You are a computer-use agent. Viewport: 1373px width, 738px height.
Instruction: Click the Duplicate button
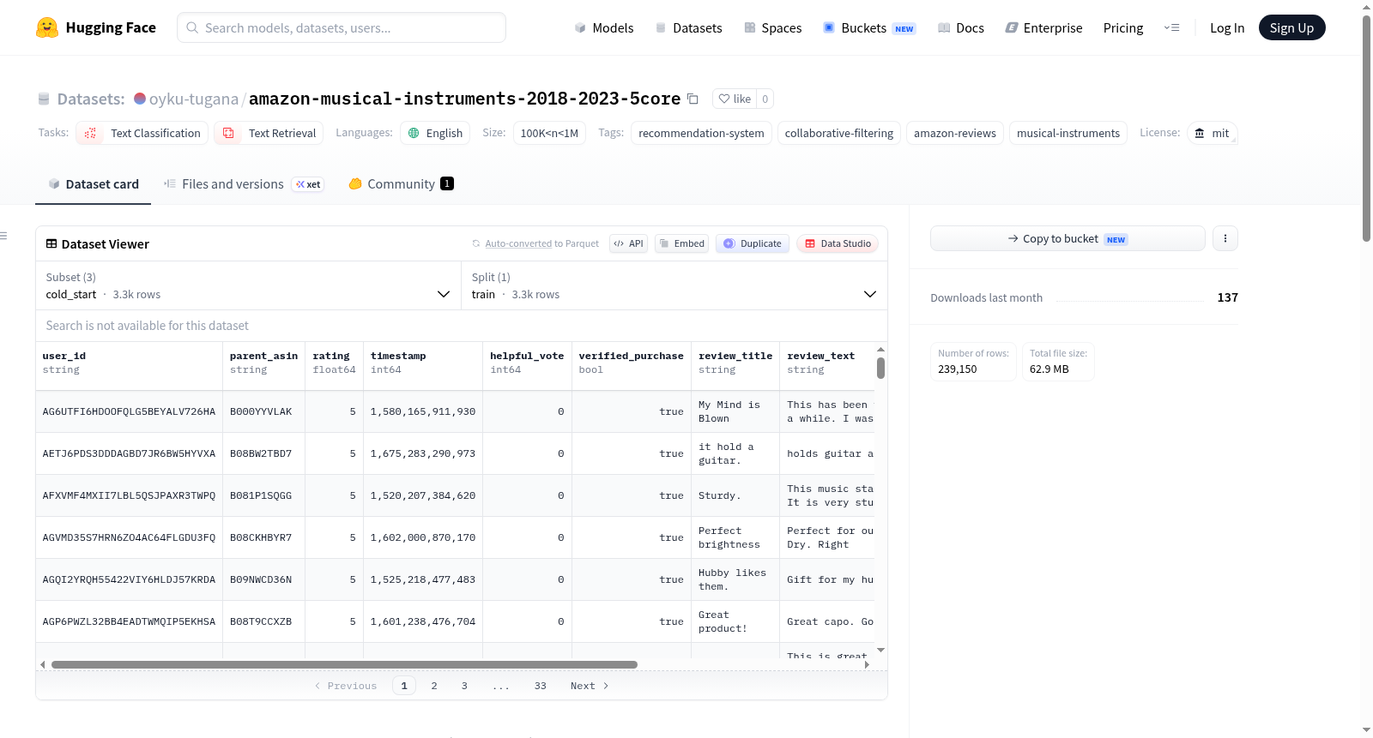(753, 243)
